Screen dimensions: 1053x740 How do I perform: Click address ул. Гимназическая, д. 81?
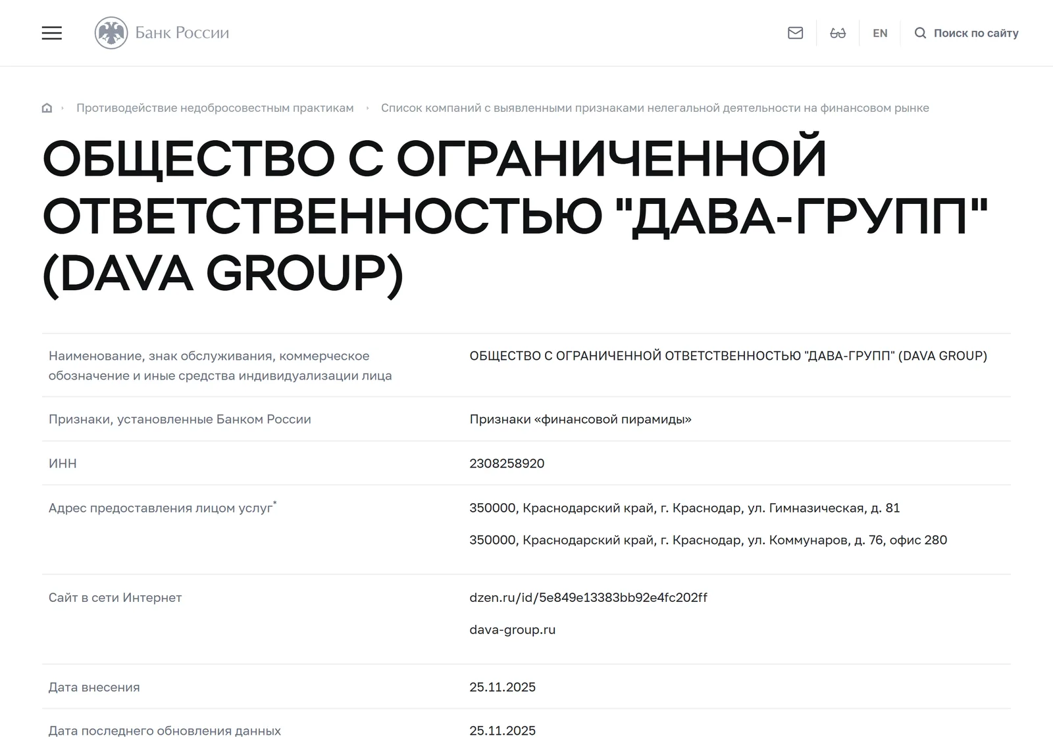point(684,508)
